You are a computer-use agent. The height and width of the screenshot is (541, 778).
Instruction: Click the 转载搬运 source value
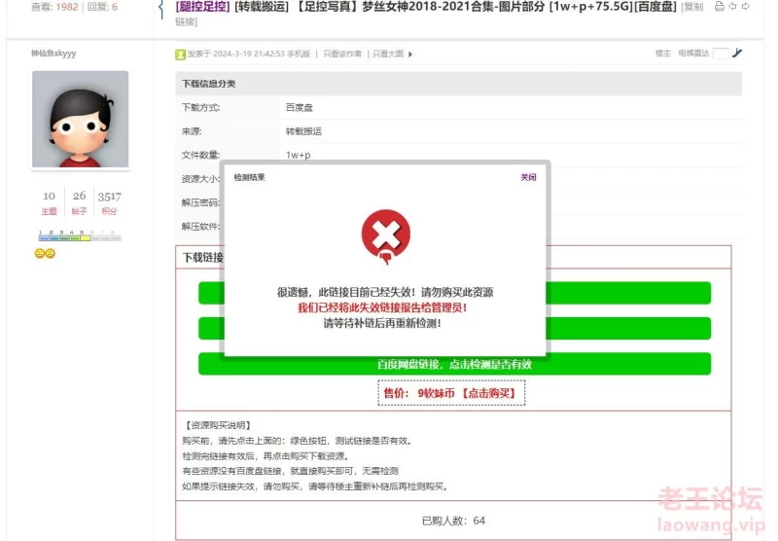[x=303, y=131]
